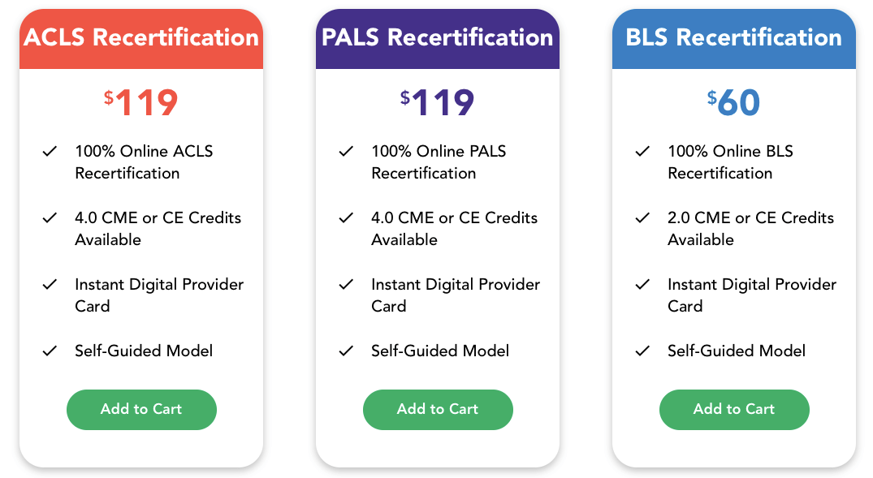Click checkmark beside PALS Self-Guided Model
This screenshot has height=478, width=873.
point(346,351)
